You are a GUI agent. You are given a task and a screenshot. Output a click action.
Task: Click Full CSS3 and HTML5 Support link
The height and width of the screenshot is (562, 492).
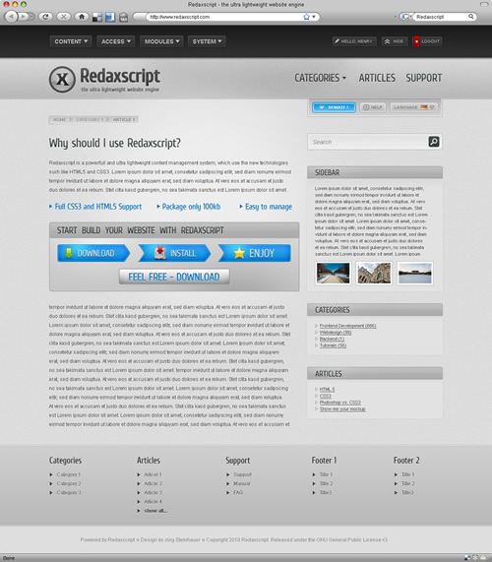coord(95,207)
